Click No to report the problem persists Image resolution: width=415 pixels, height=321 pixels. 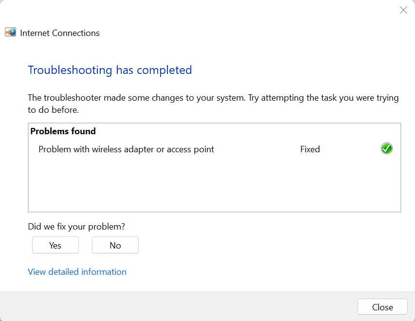115,245
